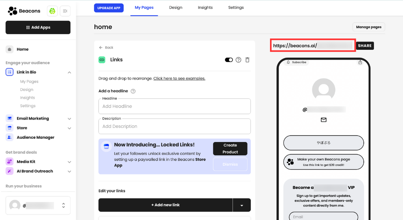This screenshot has width=403, height=220.
Task: Click the Beacons logo
Action: coord(24,11)
